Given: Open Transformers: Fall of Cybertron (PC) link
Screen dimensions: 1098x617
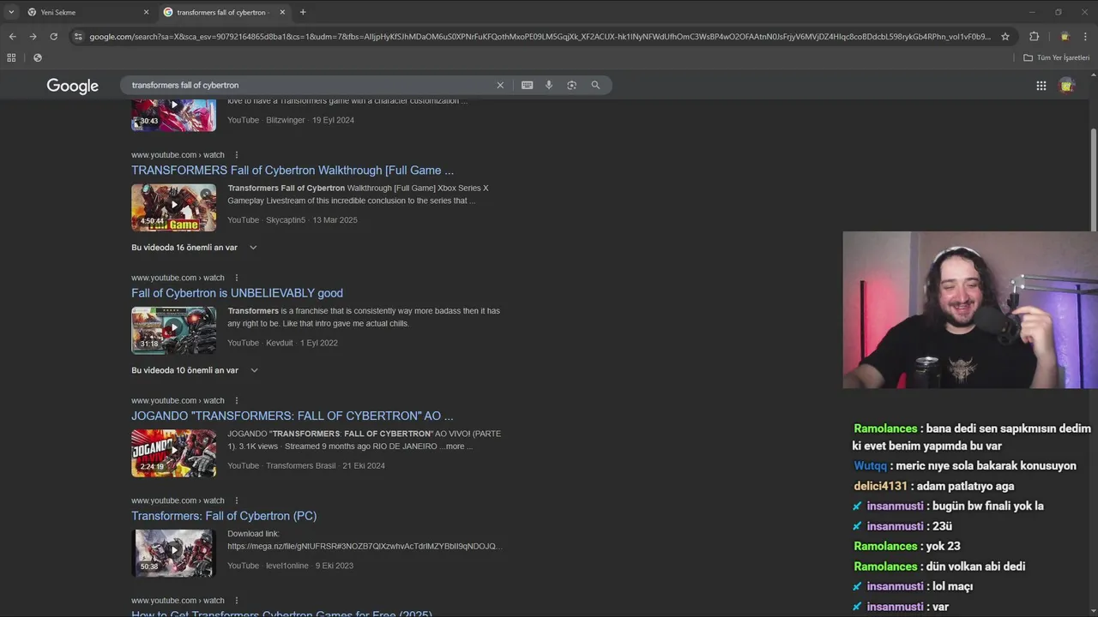Looking at the screenshot, I should tap(224, 516).
